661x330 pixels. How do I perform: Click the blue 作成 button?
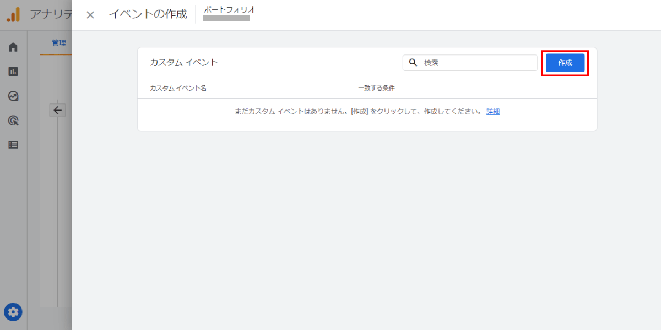565,63
